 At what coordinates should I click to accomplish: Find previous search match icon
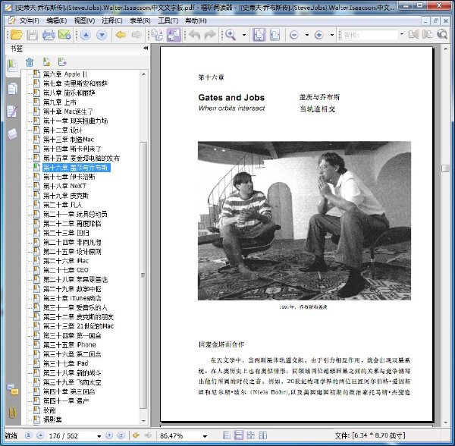[413, 35]
